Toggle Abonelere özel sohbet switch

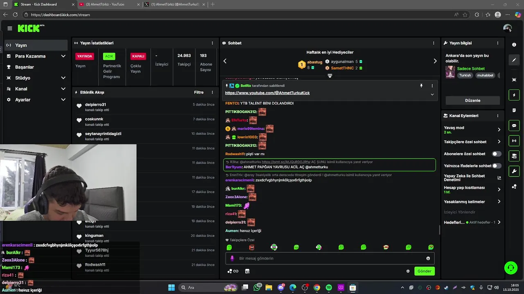(496, 154)
